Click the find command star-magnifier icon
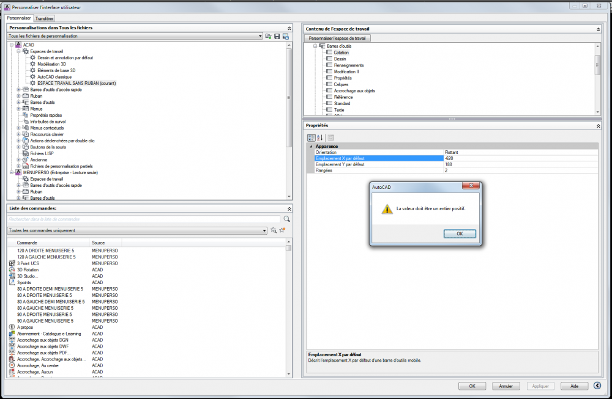 [274, 230]
